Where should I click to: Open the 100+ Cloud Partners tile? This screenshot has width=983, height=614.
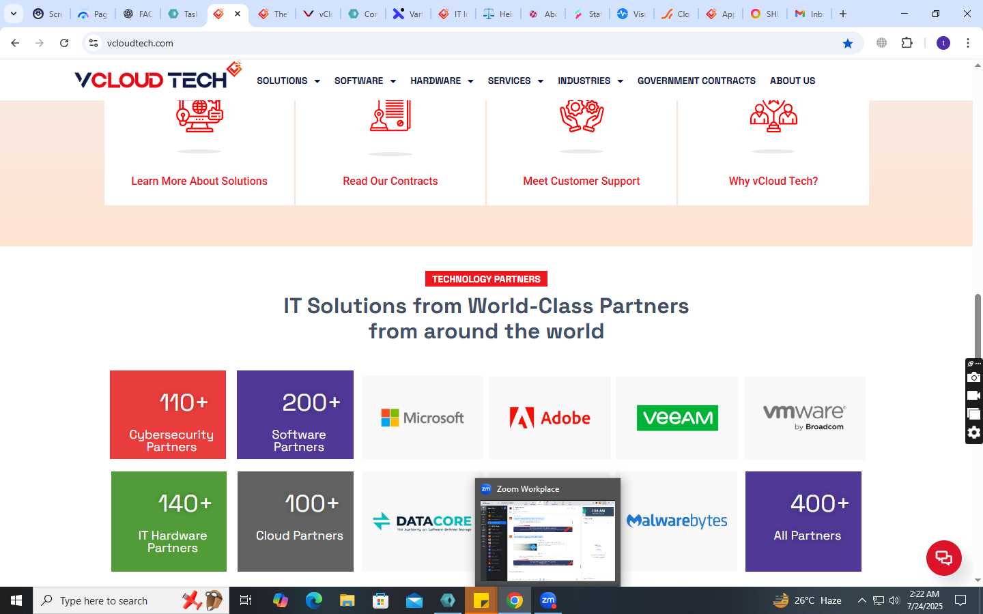[x=296, y=521]
